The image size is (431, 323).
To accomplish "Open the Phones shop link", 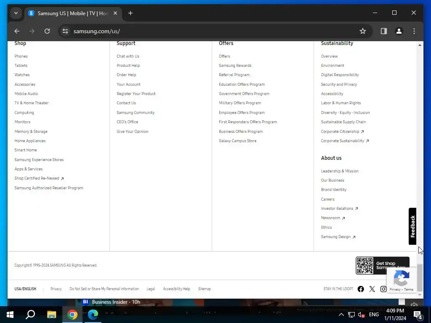I will 21,56.
